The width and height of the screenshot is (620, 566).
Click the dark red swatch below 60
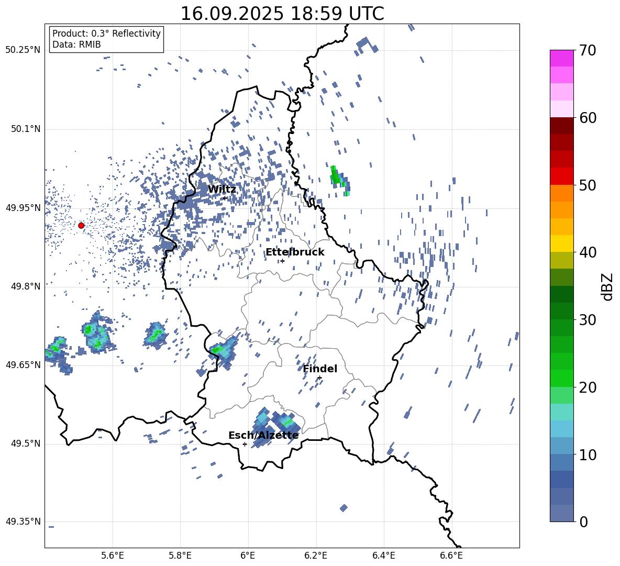[561, 126]
